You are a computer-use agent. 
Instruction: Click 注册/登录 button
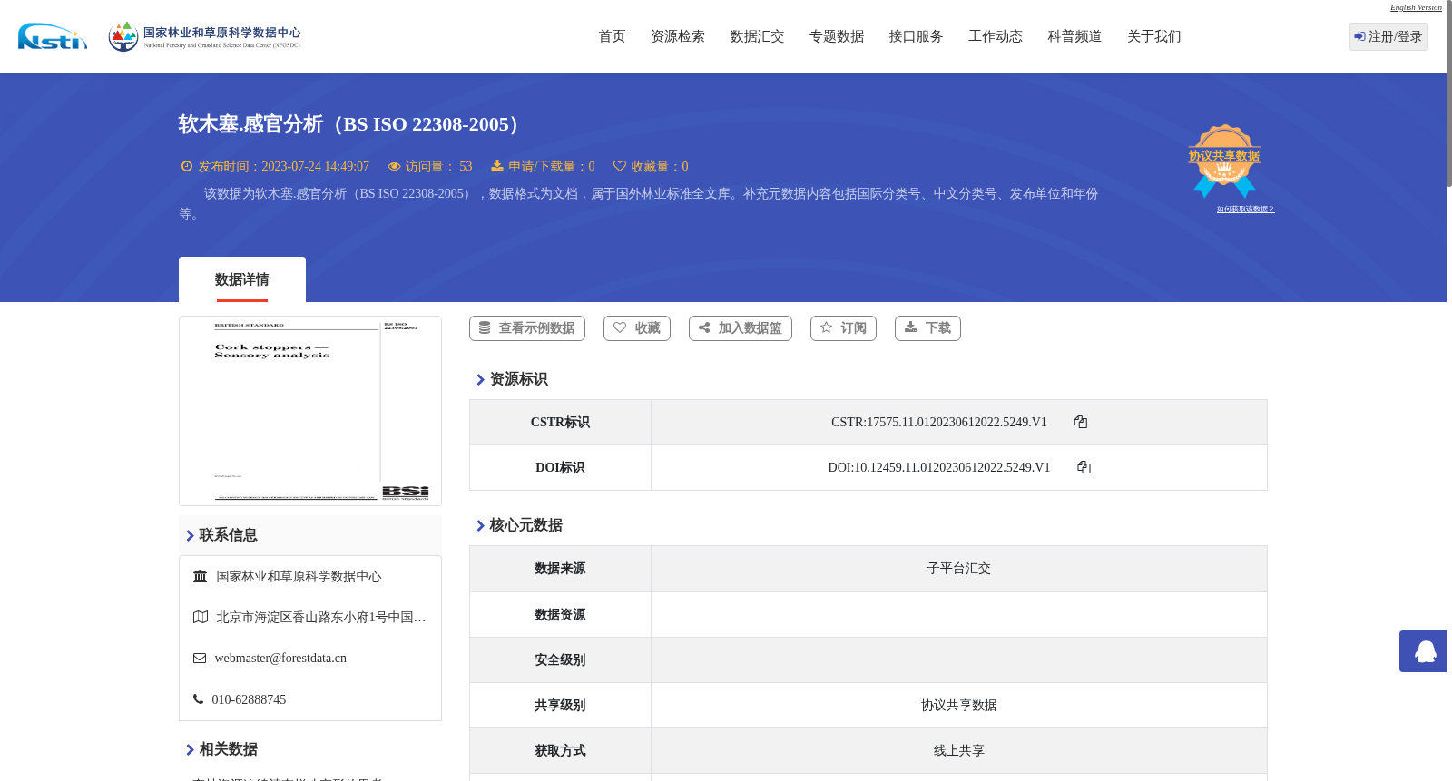[1388, 36]
